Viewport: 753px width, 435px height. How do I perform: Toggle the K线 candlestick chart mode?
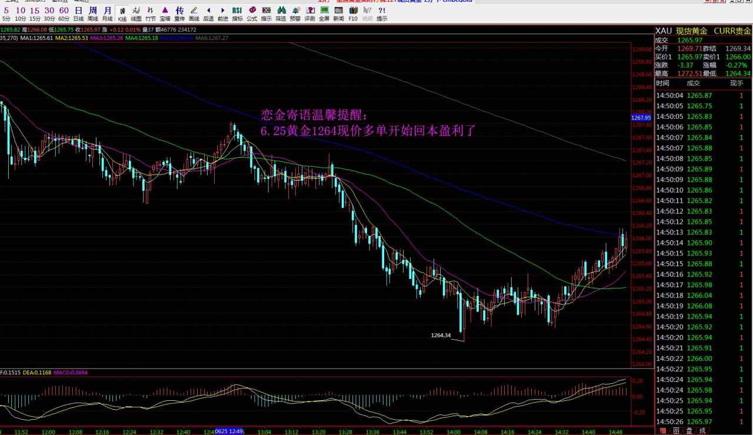click(x=122, y=14)
